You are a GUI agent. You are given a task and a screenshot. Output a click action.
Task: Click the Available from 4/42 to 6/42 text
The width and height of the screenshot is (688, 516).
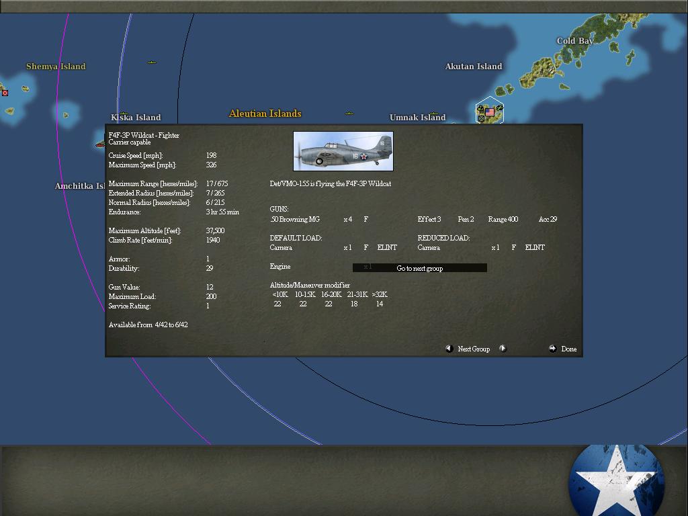(148, 325)
